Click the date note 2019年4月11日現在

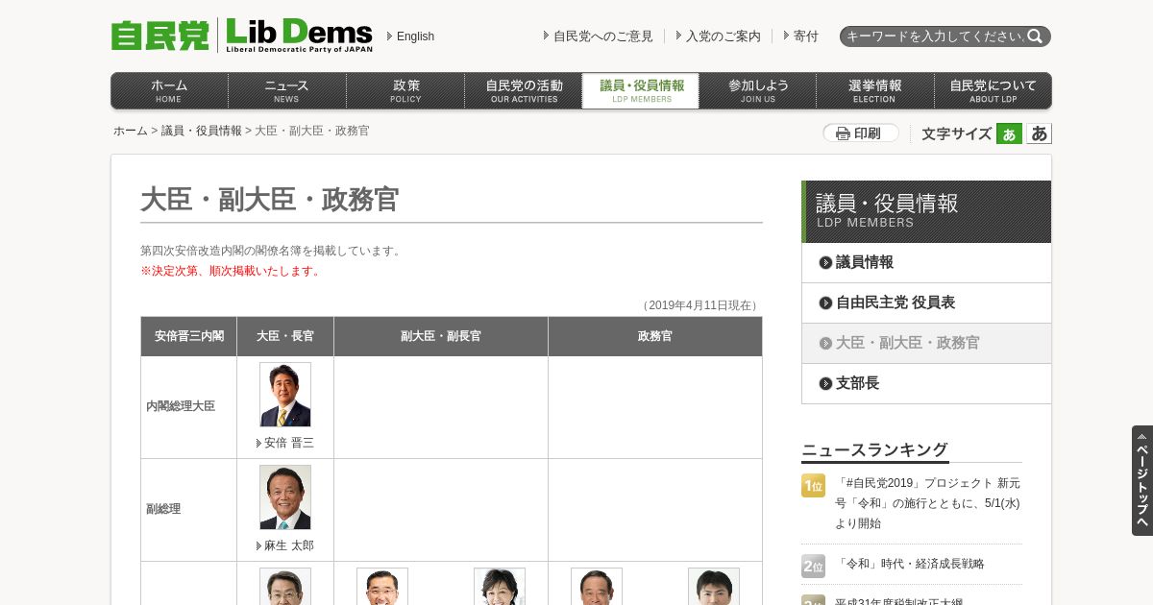(x=699, y=305)
